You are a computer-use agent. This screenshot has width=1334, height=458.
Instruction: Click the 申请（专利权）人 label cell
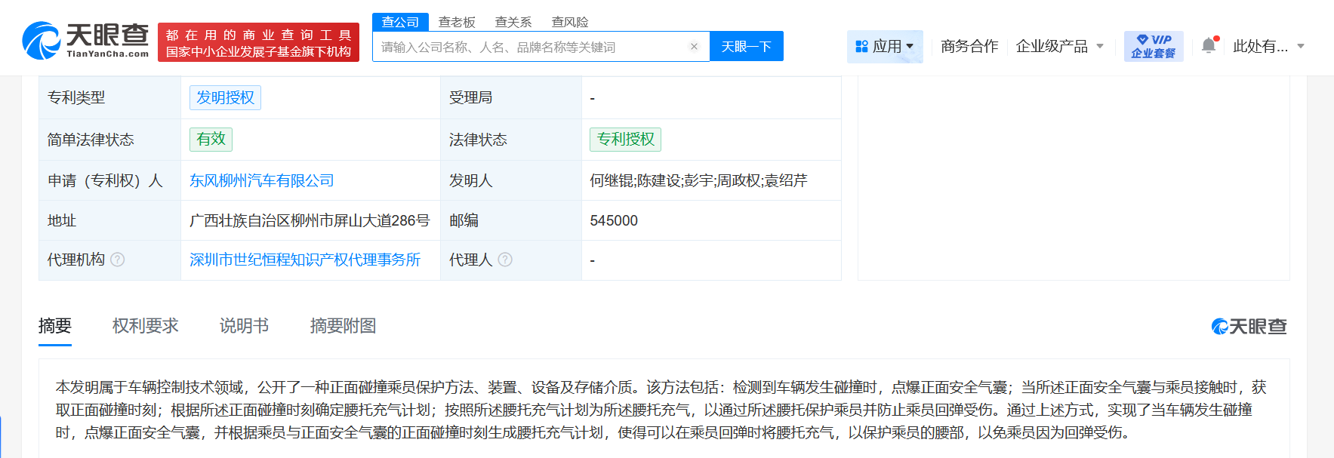110,180
